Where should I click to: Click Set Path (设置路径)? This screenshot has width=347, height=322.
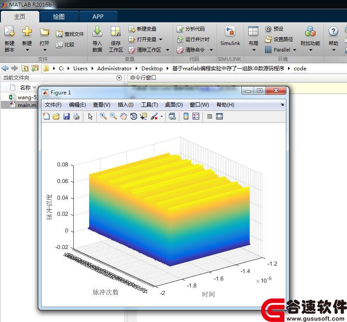(x=279, y=39)
